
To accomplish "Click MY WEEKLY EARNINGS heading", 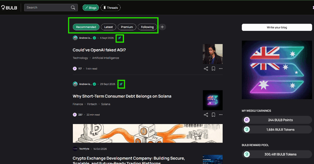I will pos(256,111).
